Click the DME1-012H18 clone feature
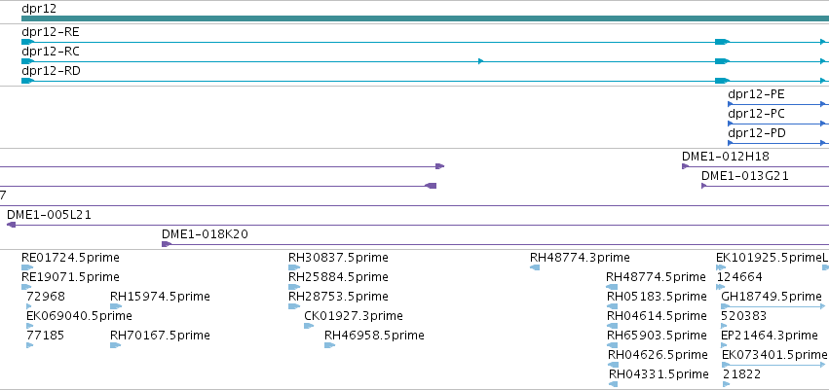829x390 pixels. 756,166
